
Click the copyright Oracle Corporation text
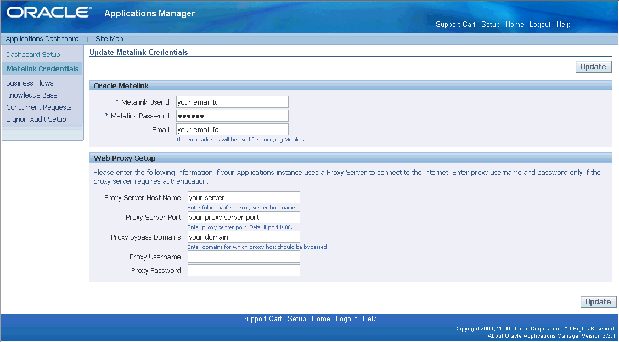click(x=535, y=329)
